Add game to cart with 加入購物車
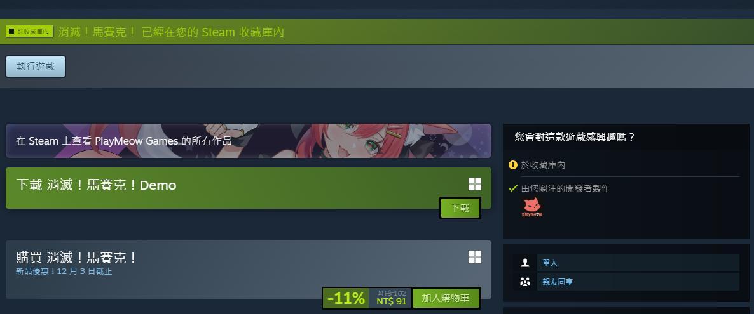The image size is (754, 314). point(446,298)
